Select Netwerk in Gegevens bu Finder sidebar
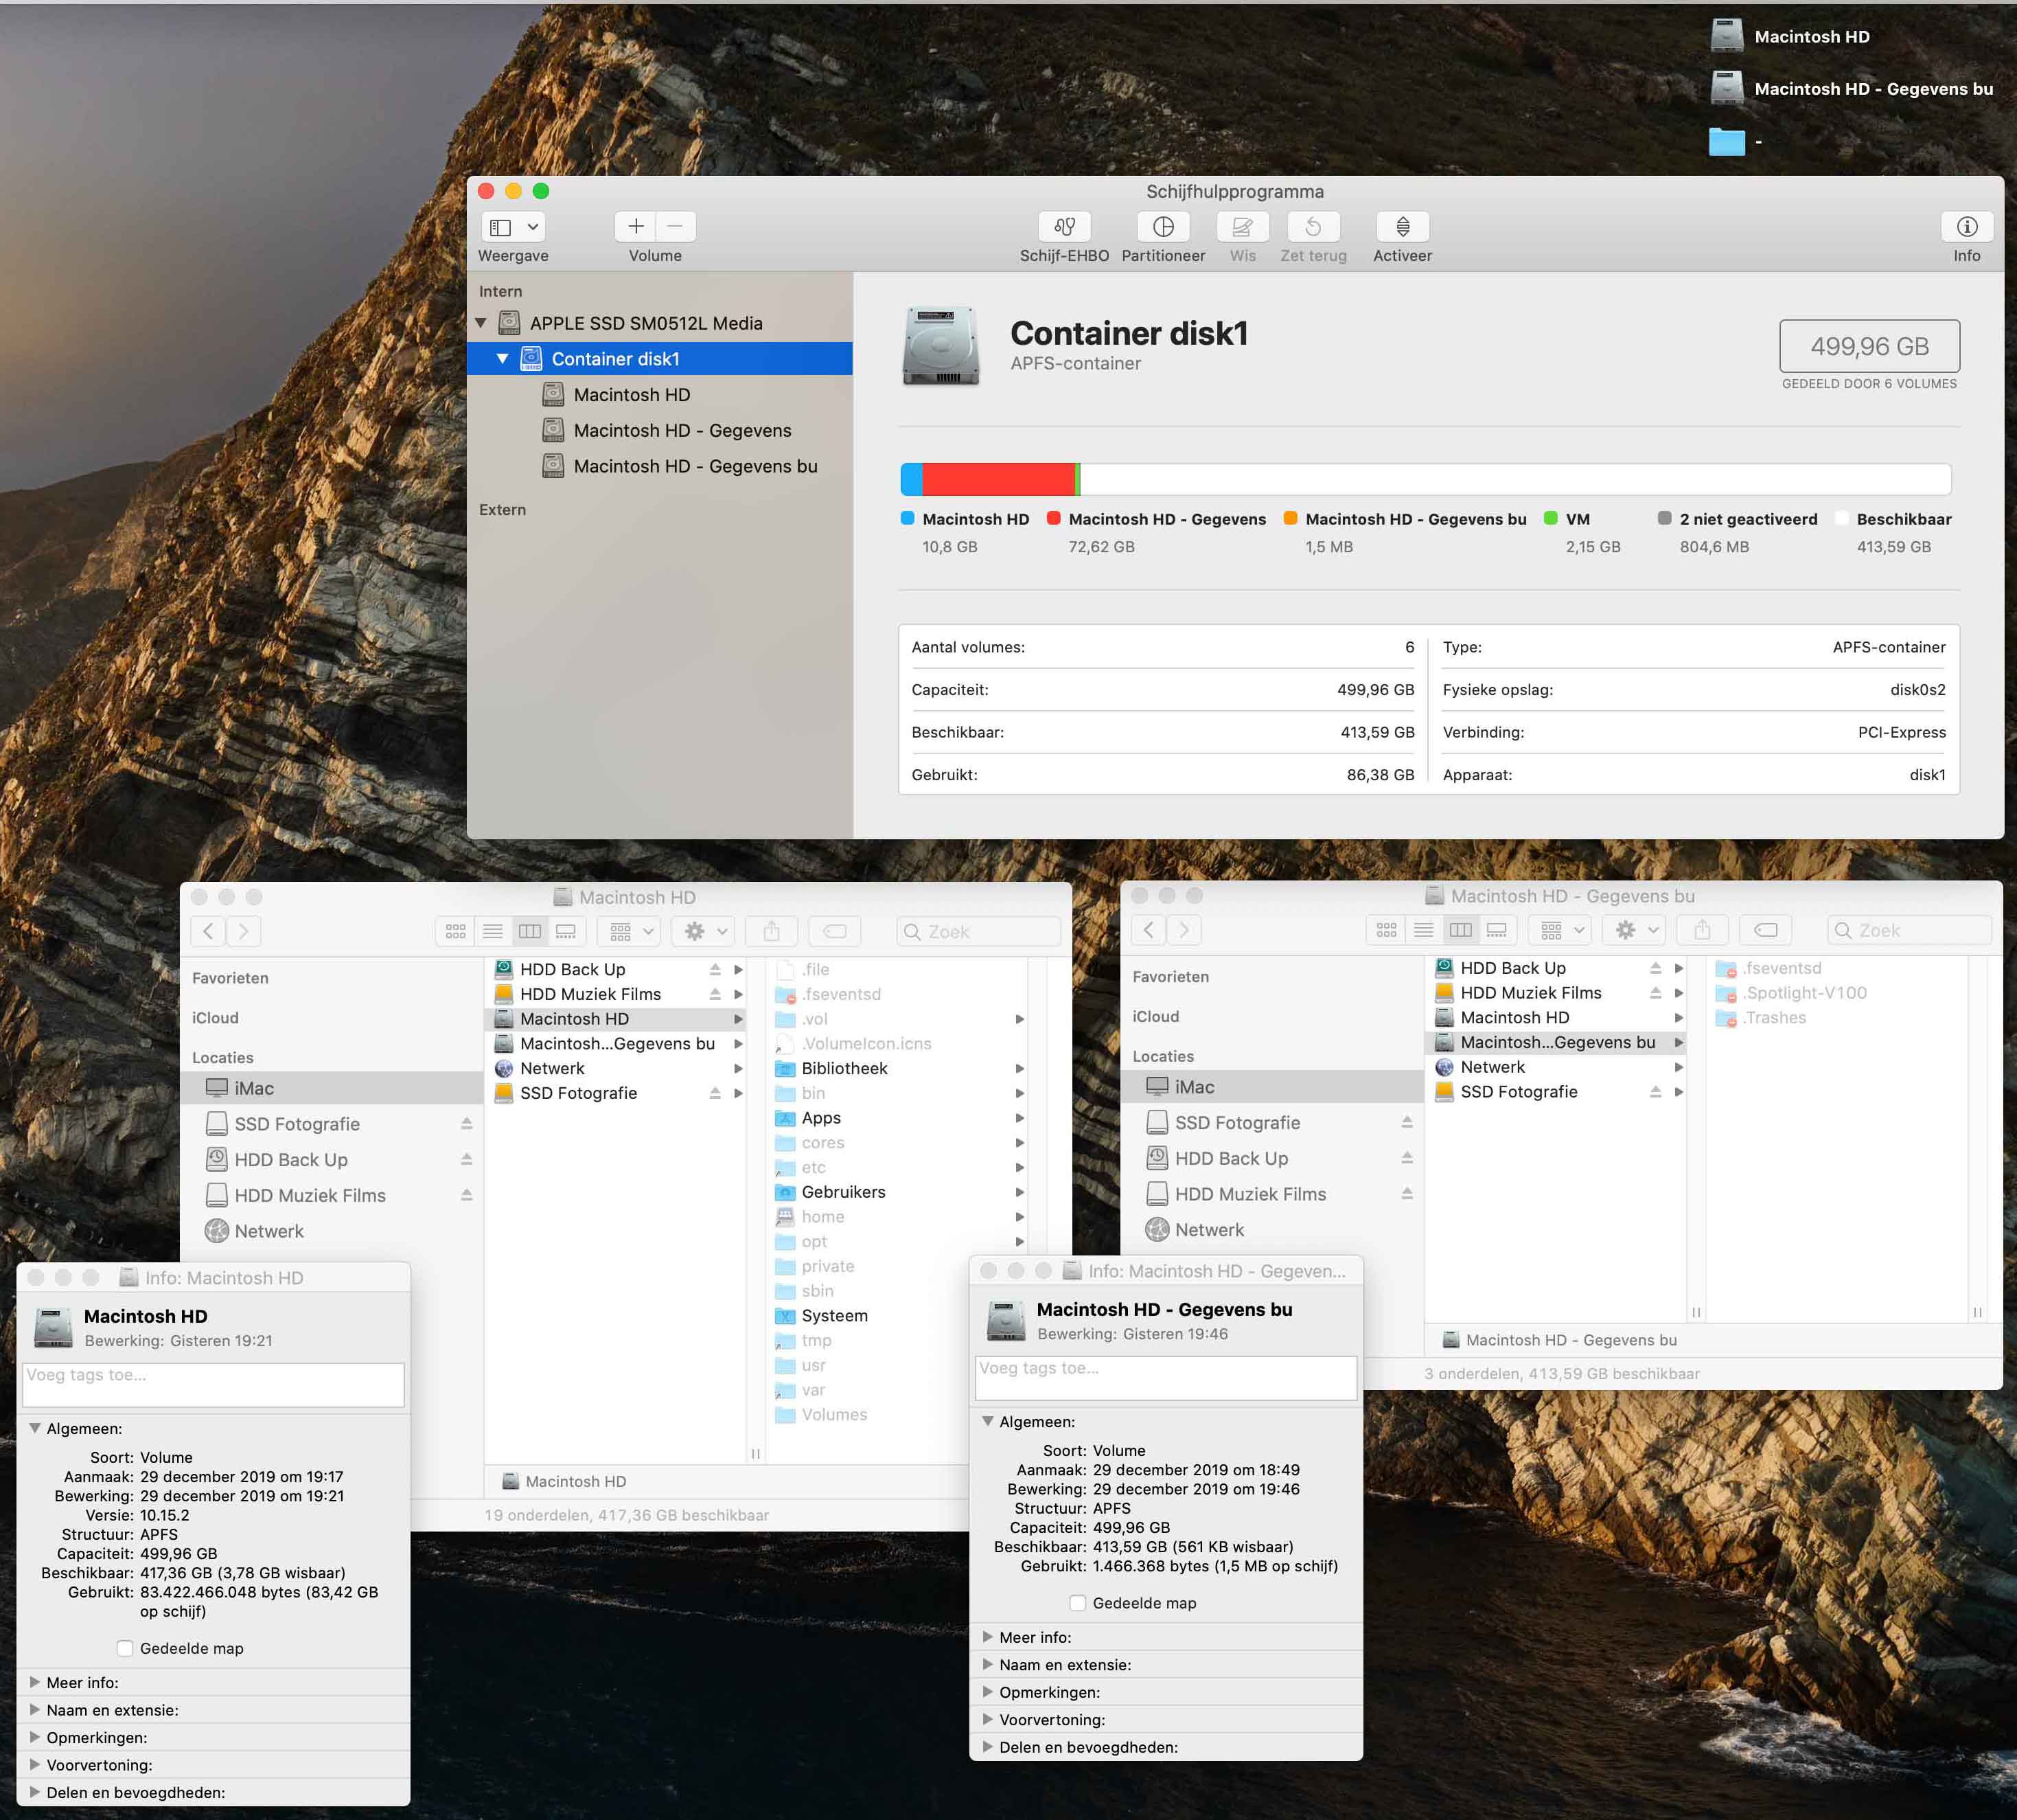2017x1820 pixels. 1272,1230
